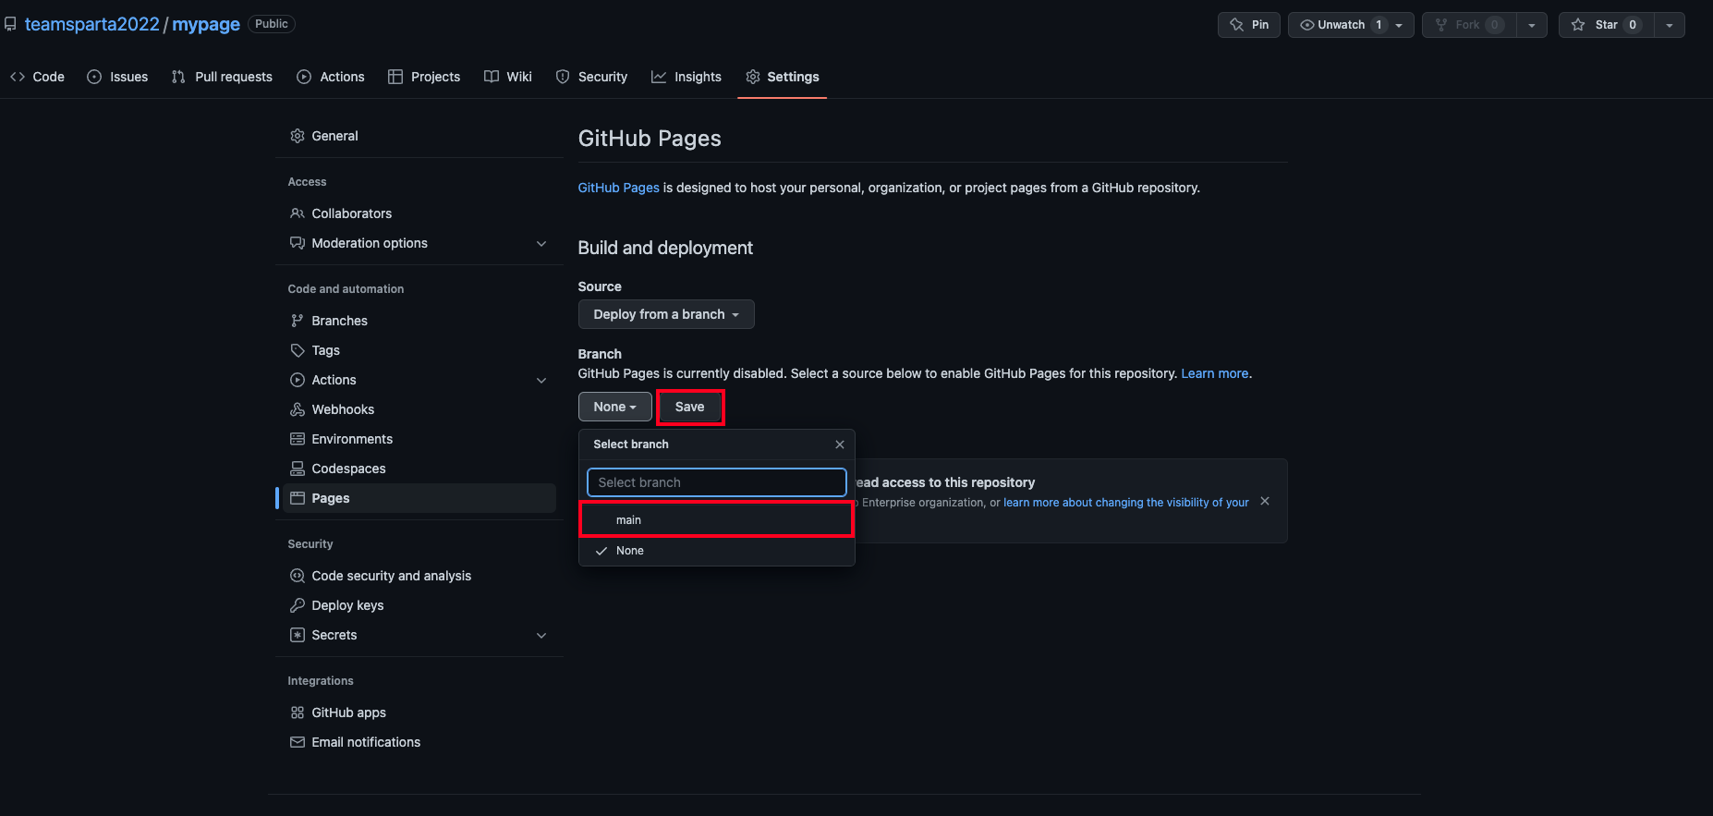Screen dimensions: 1713x816
Task: Click the sidebar Actions play icon
Action: [298, 380]
